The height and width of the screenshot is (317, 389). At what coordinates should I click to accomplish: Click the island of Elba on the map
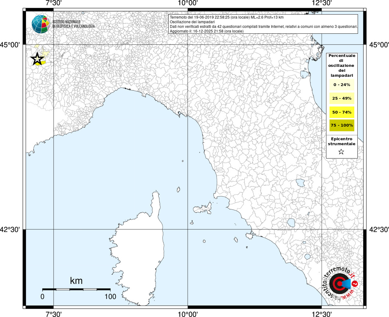click(x=202, y=209)
